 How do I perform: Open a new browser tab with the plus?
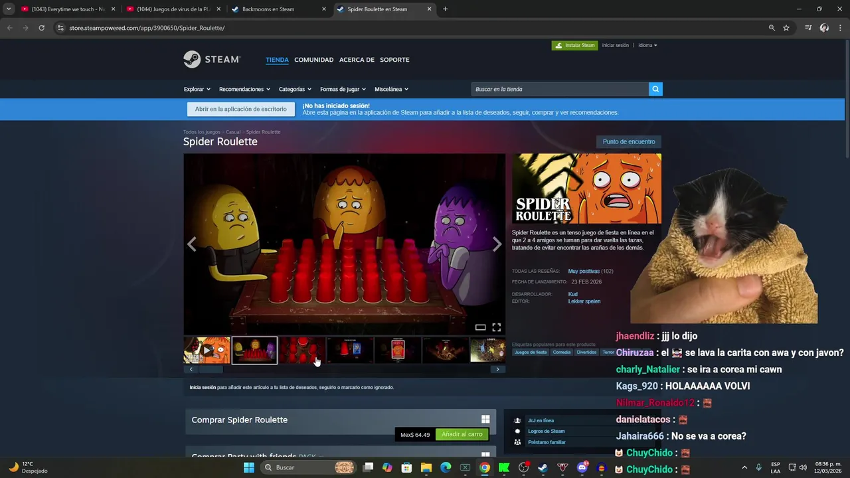point(445,9)
